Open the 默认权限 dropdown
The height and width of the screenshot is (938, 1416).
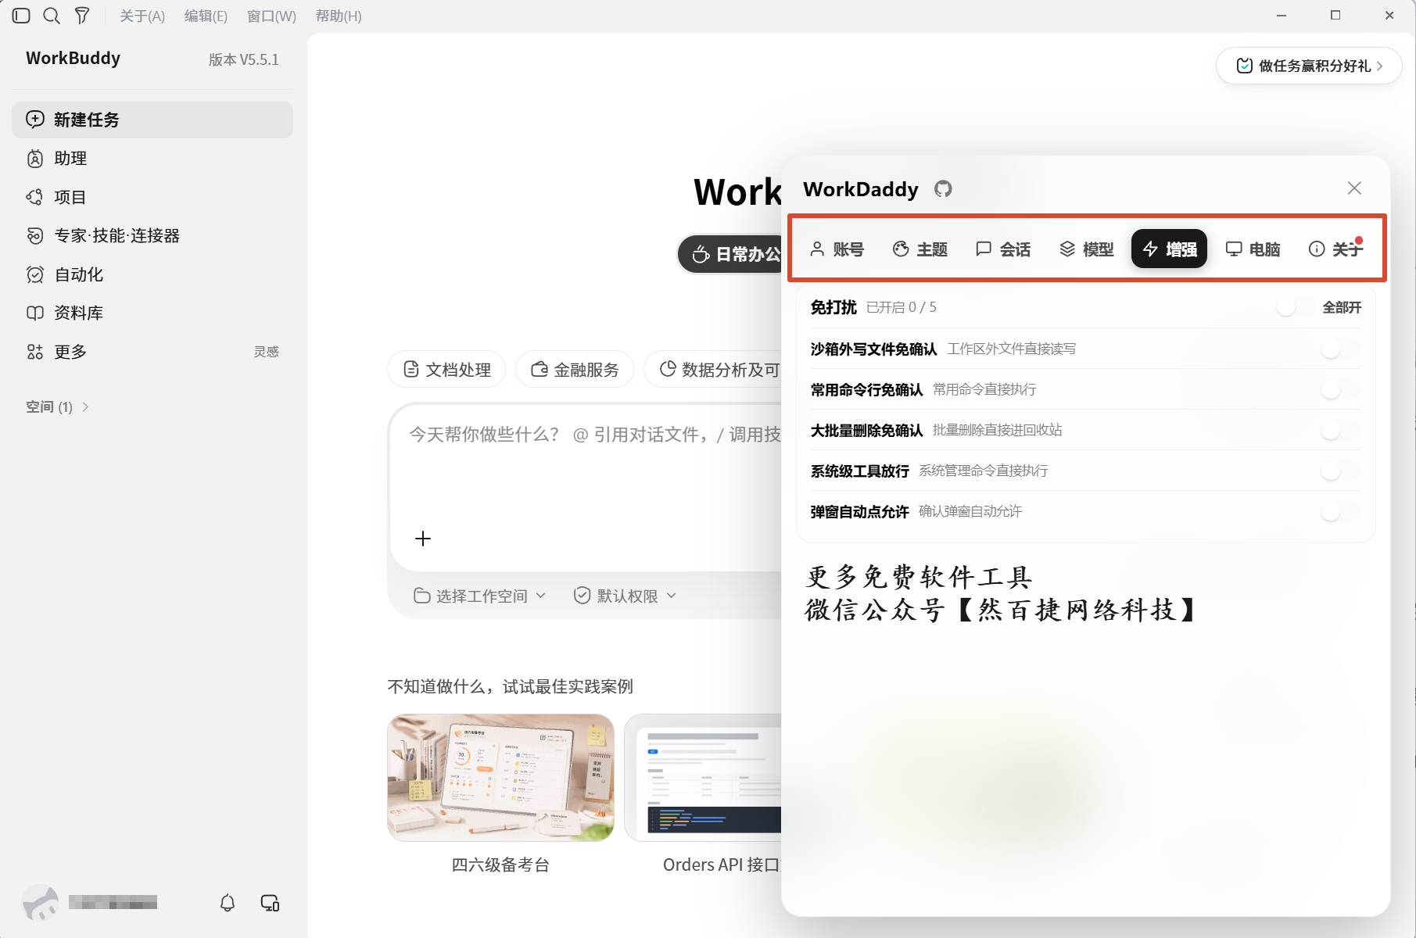tap(625, 596)
